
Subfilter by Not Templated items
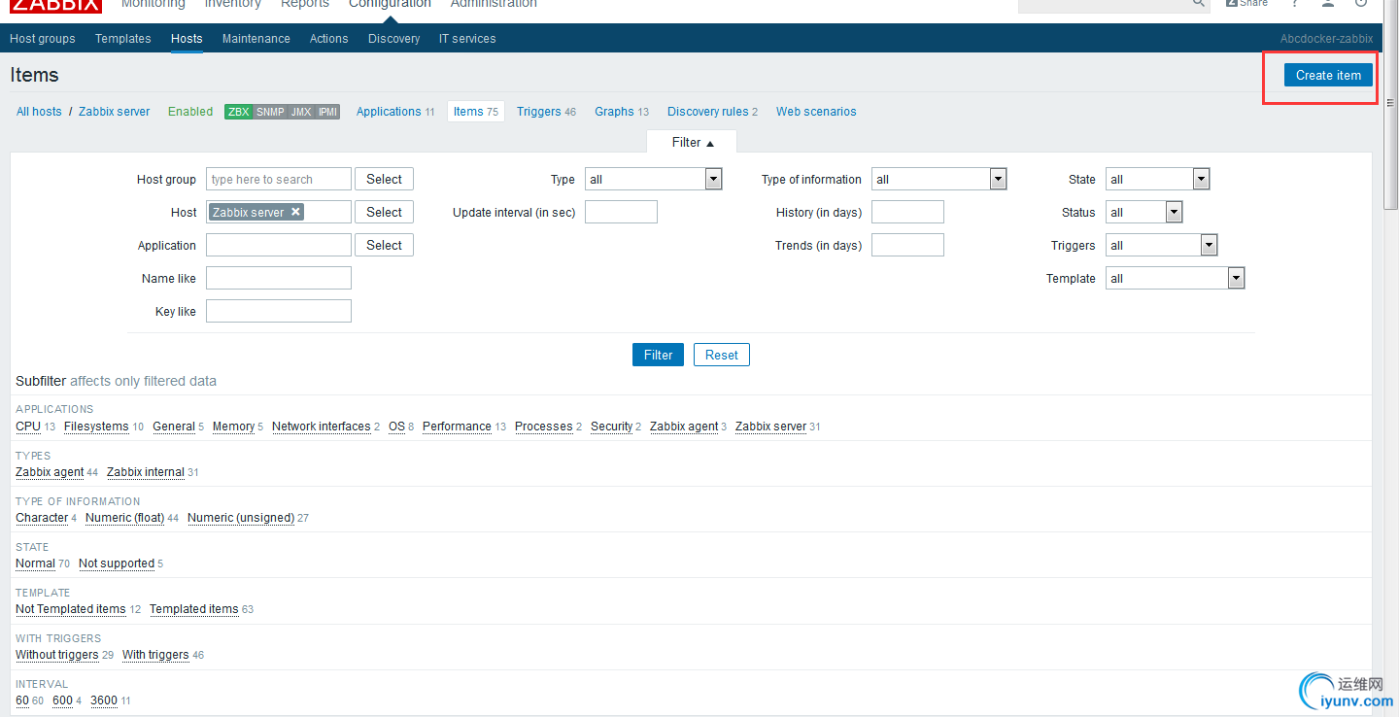[x=71, y=609]
